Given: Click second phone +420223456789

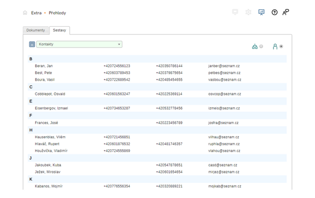Looking at the screenshot, I should [170, 123].
